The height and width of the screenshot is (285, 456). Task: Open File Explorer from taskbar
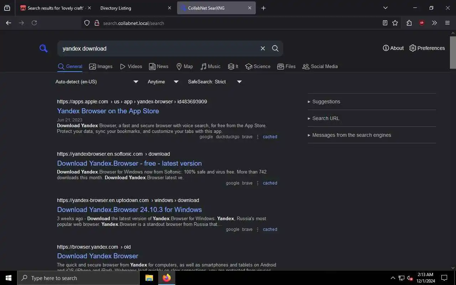tap(149, 278)
